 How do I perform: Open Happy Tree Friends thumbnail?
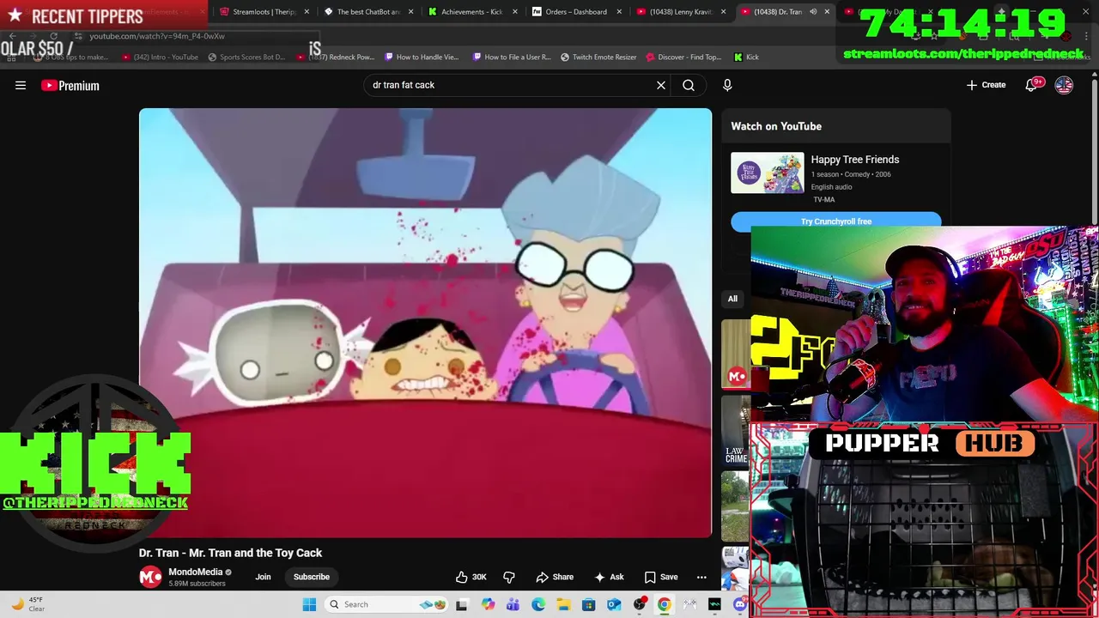(x=768, y=173)
